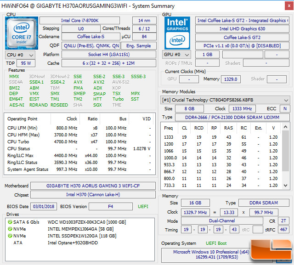Select the CPU LFM (Min) row

click(79, 128)
